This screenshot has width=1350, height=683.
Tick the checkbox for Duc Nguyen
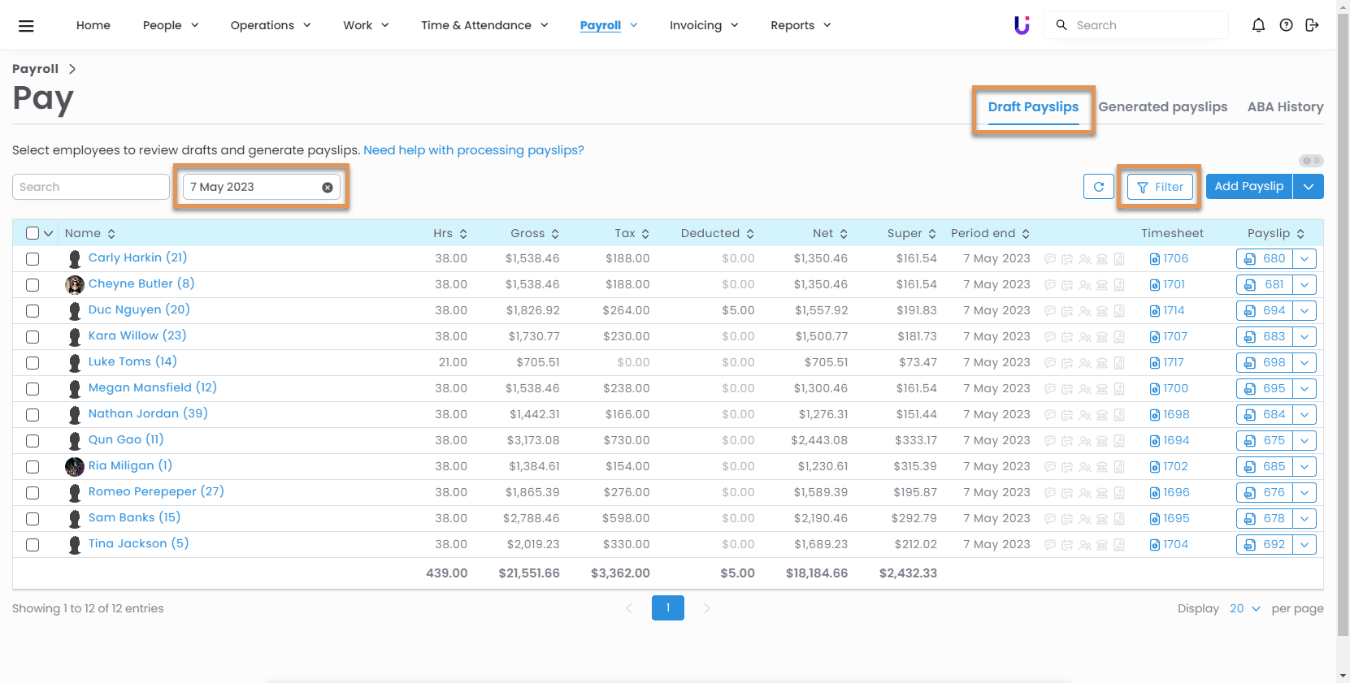(33, 311)
